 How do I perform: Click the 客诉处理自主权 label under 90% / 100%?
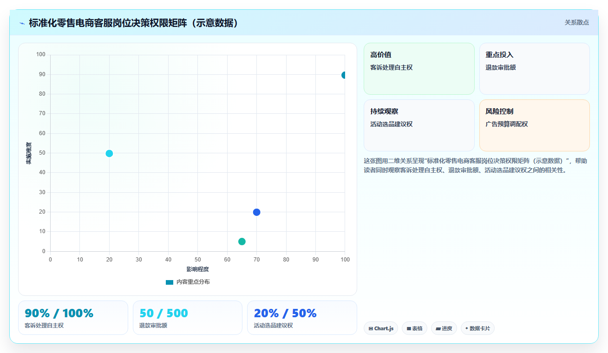click(44, 326)
